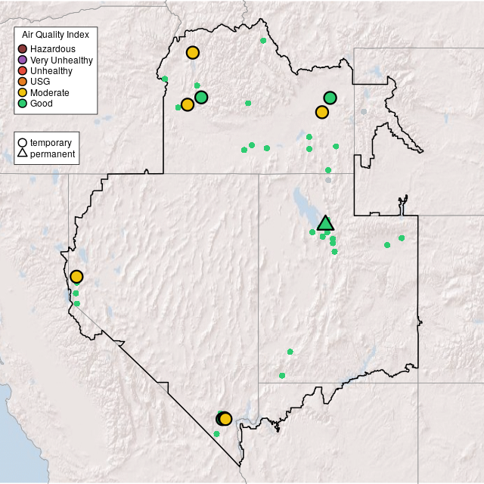Select the large yellow marker at the southern tip
The width and height of the screenshot is (484, 484).
(225, 419)
